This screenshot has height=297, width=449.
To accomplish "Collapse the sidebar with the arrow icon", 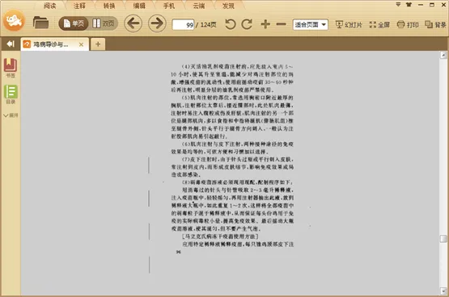I will 11,44.
